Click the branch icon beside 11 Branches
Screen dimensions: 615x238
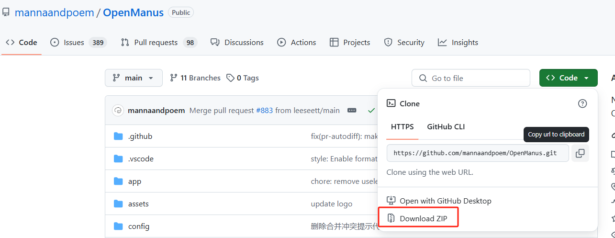pos(173,78)
